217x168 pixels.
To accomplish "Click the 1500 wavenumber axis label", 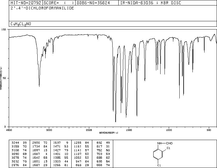I will click(129, 130).
